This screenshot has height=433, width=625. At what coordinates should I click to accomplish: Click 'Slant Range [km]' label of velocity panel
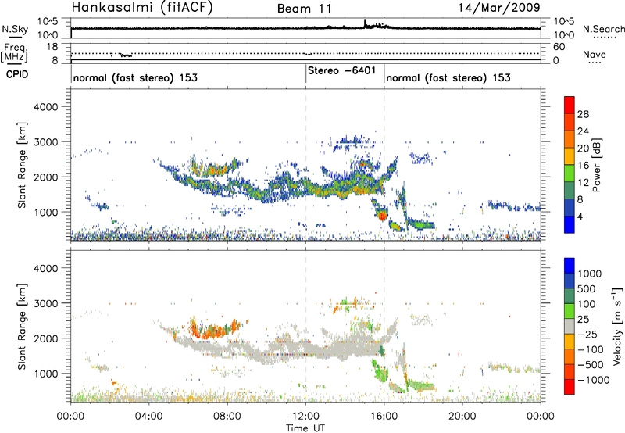pos(22,327)
